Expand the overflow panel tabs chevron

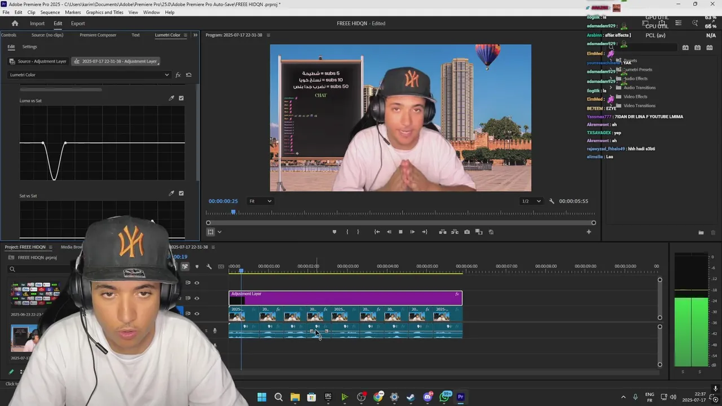coord(195,35)
